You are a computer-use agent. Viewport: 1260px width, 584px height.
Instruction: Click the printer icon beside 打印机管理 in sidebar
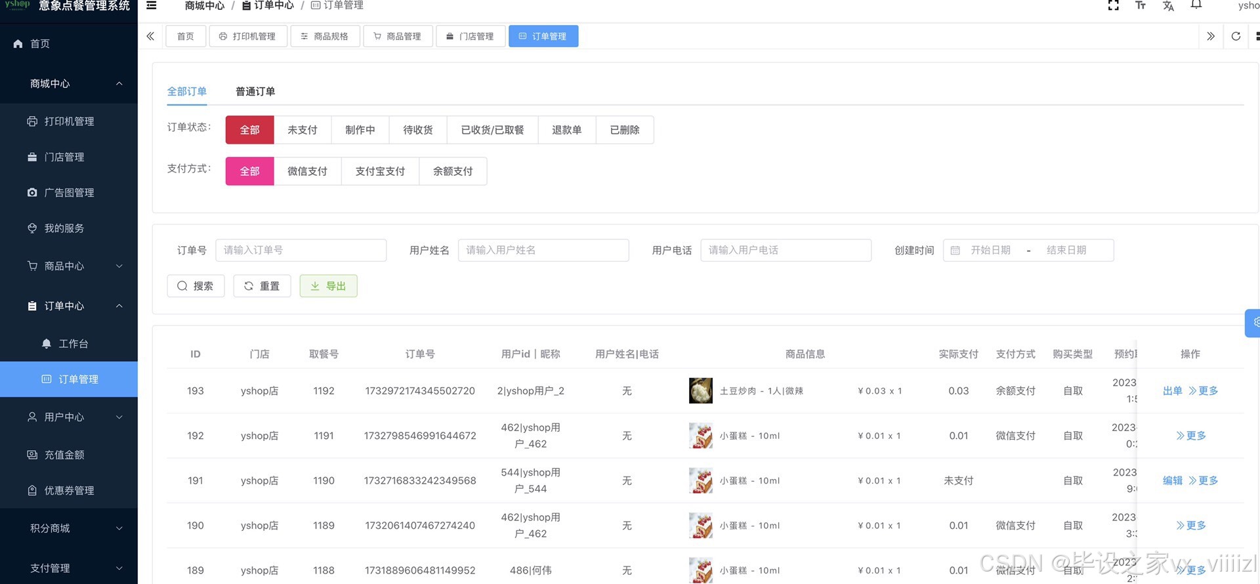[x=32, y=121]
